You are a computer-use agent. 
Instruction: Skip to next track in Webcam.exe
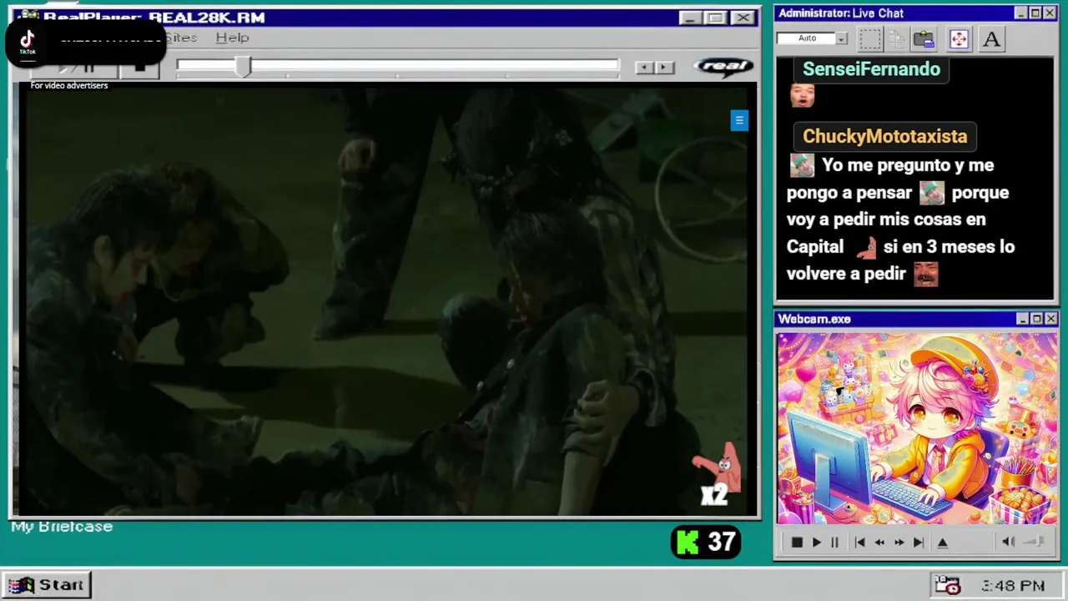[x=919, y=543]
